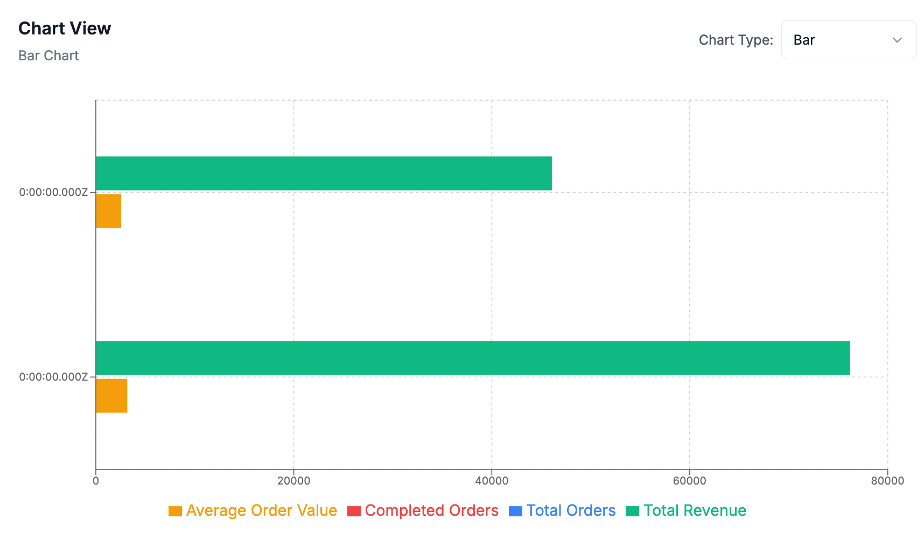Screen dimensions: 924x547
Task: Click the orange Average Order Value legend swatch
Action: pos(175,511)
